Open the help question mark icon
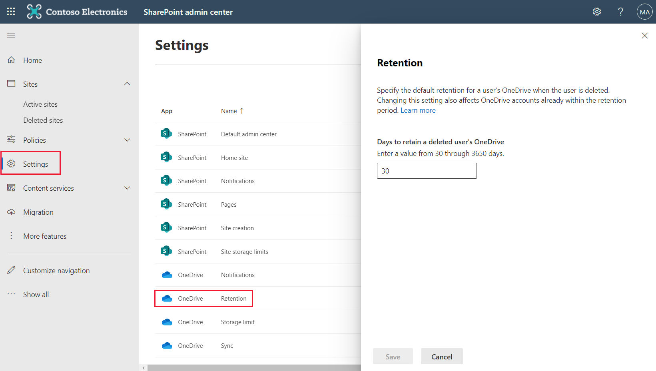Viewport: 656px width, 371px height. tap(620, 12)
